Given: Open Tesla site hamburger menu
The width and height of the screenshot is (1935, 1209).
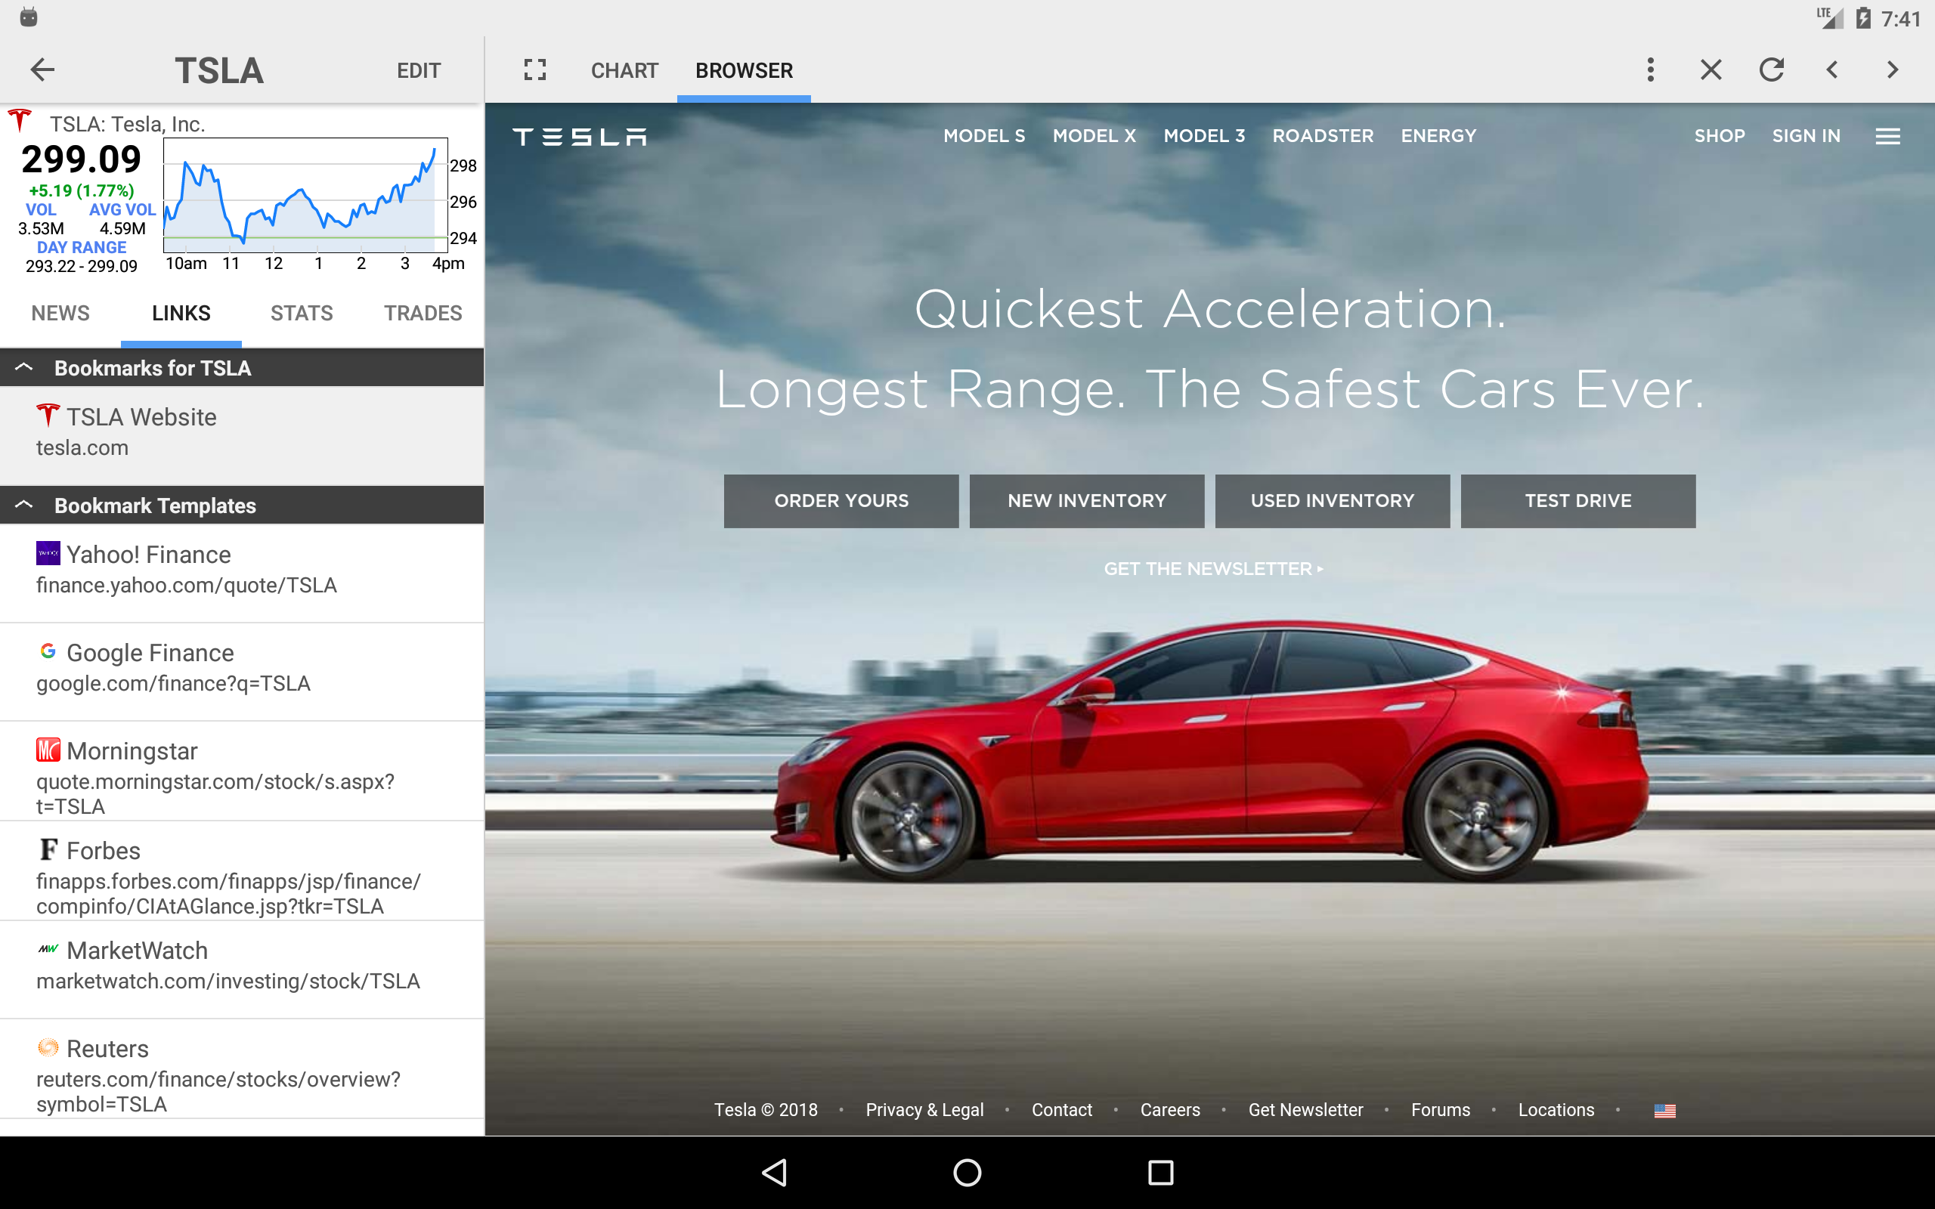Looking at the screenshot, I should [x=1888, y=137].
